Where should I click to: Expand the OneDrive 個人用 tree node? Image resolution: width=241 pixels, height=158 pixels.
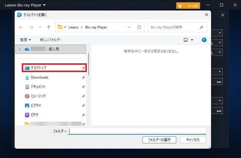point(19,49)
